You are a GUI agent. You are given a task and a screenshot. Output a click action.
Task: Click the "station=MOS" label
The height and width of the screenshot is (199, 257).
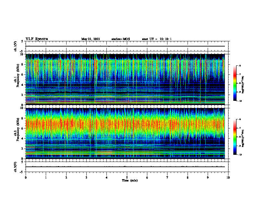click(121, 39)
